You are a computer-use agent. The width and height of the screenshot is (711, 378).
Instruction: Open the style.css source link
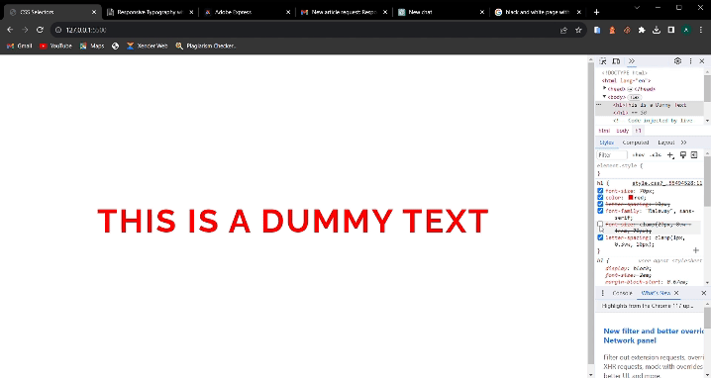point(666,183)
